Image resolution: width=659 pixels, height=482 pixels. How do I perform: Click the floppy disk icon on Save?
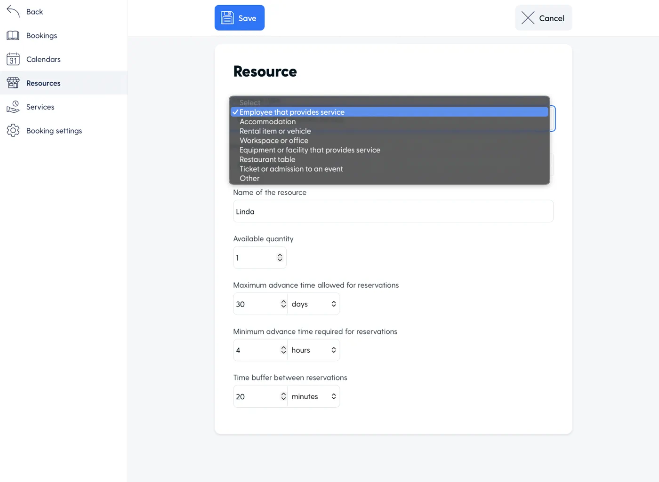click(x=227, y=18)
